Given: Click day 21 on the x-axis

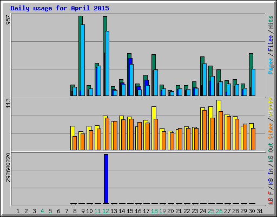Looking at the screenshot, I should [x=179, y=211].
